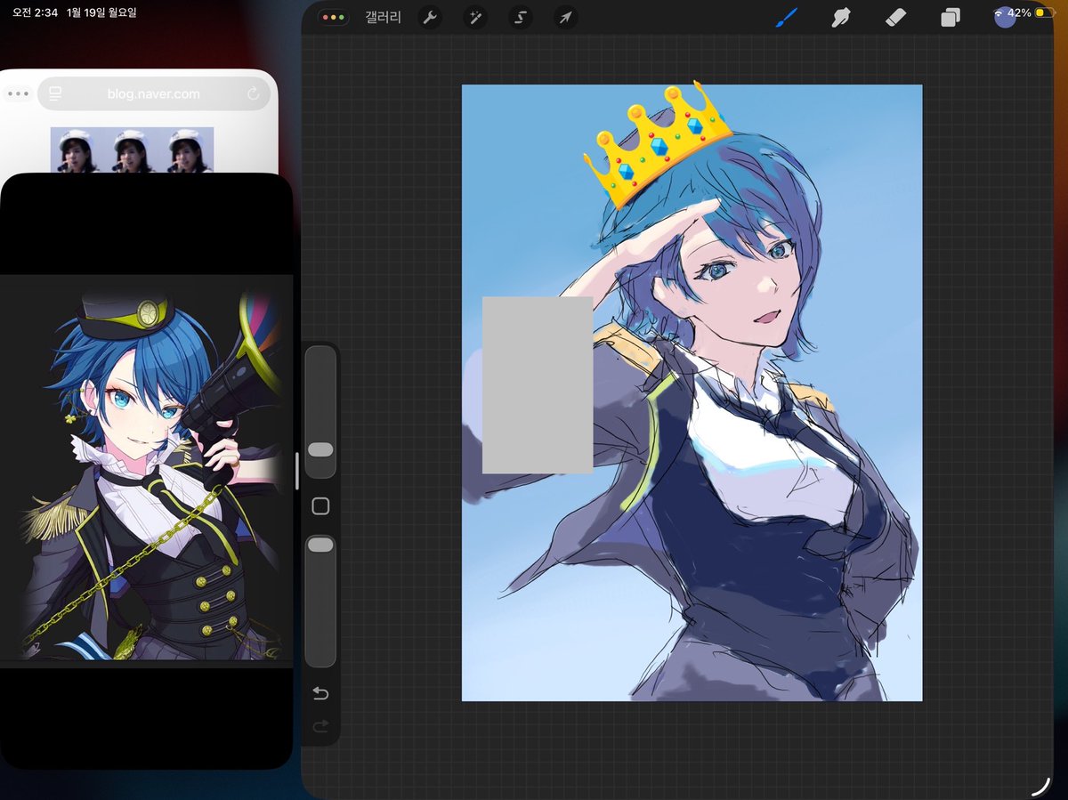Adjust the brush opacity slider handle
Viewport: 1068px width, 800px height.
[320, 544]
